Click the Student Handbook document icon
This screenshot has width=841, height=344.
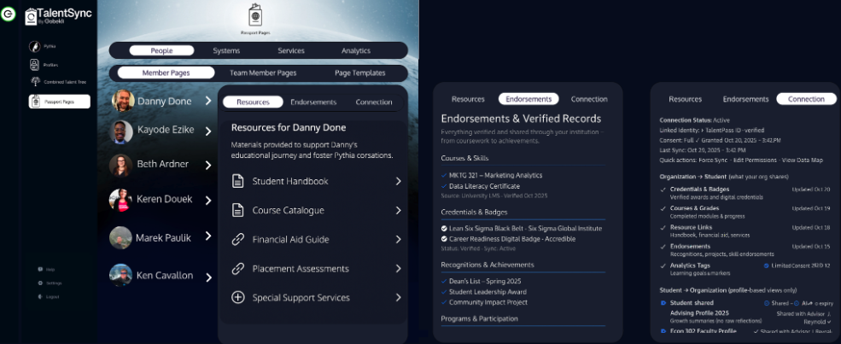pyautogui.click(x=238, y=181)
